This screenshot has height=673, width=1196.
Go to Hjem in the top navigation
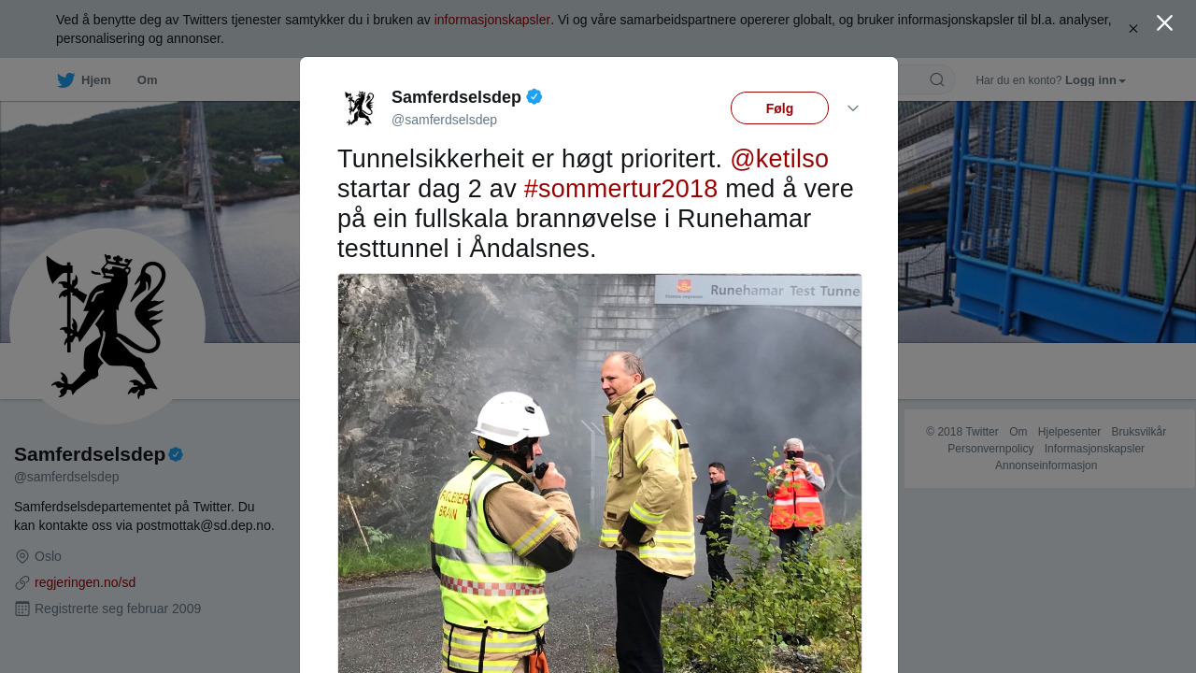pyautogui.click(x=96, y=80)
